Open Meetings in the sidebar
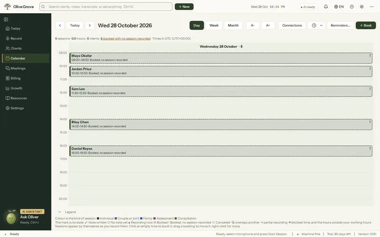Screen dimensions: 380x237 (26, 68)
